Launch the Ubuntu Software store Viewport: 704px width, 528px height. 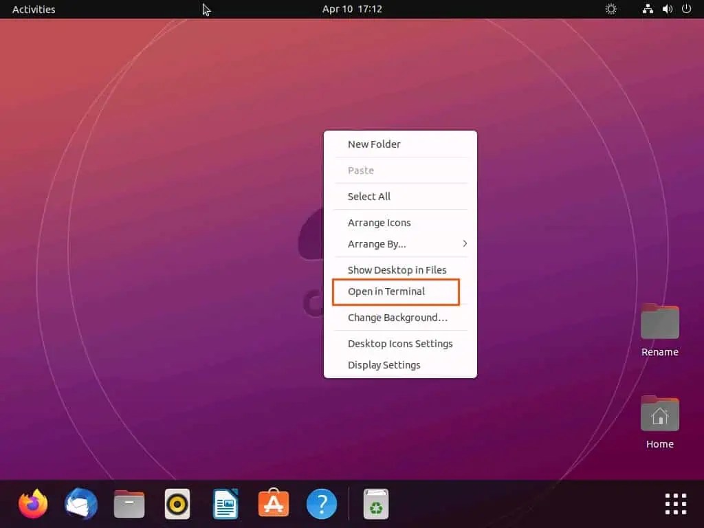click(273, 503)
